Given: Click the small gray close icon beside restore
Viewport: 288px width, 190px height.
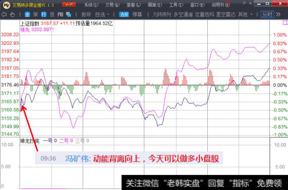Looking at the screenshot, I should point(250,3).
